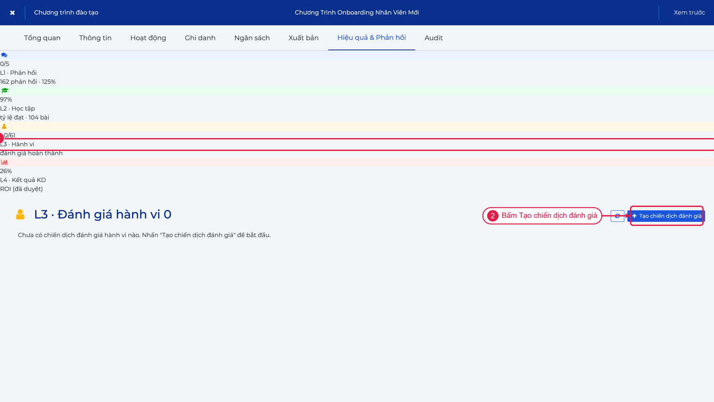Click the small L3 person icon in the orange strip
The width and height of the screenshot is (714, 402).
click(x=4, y=126)
